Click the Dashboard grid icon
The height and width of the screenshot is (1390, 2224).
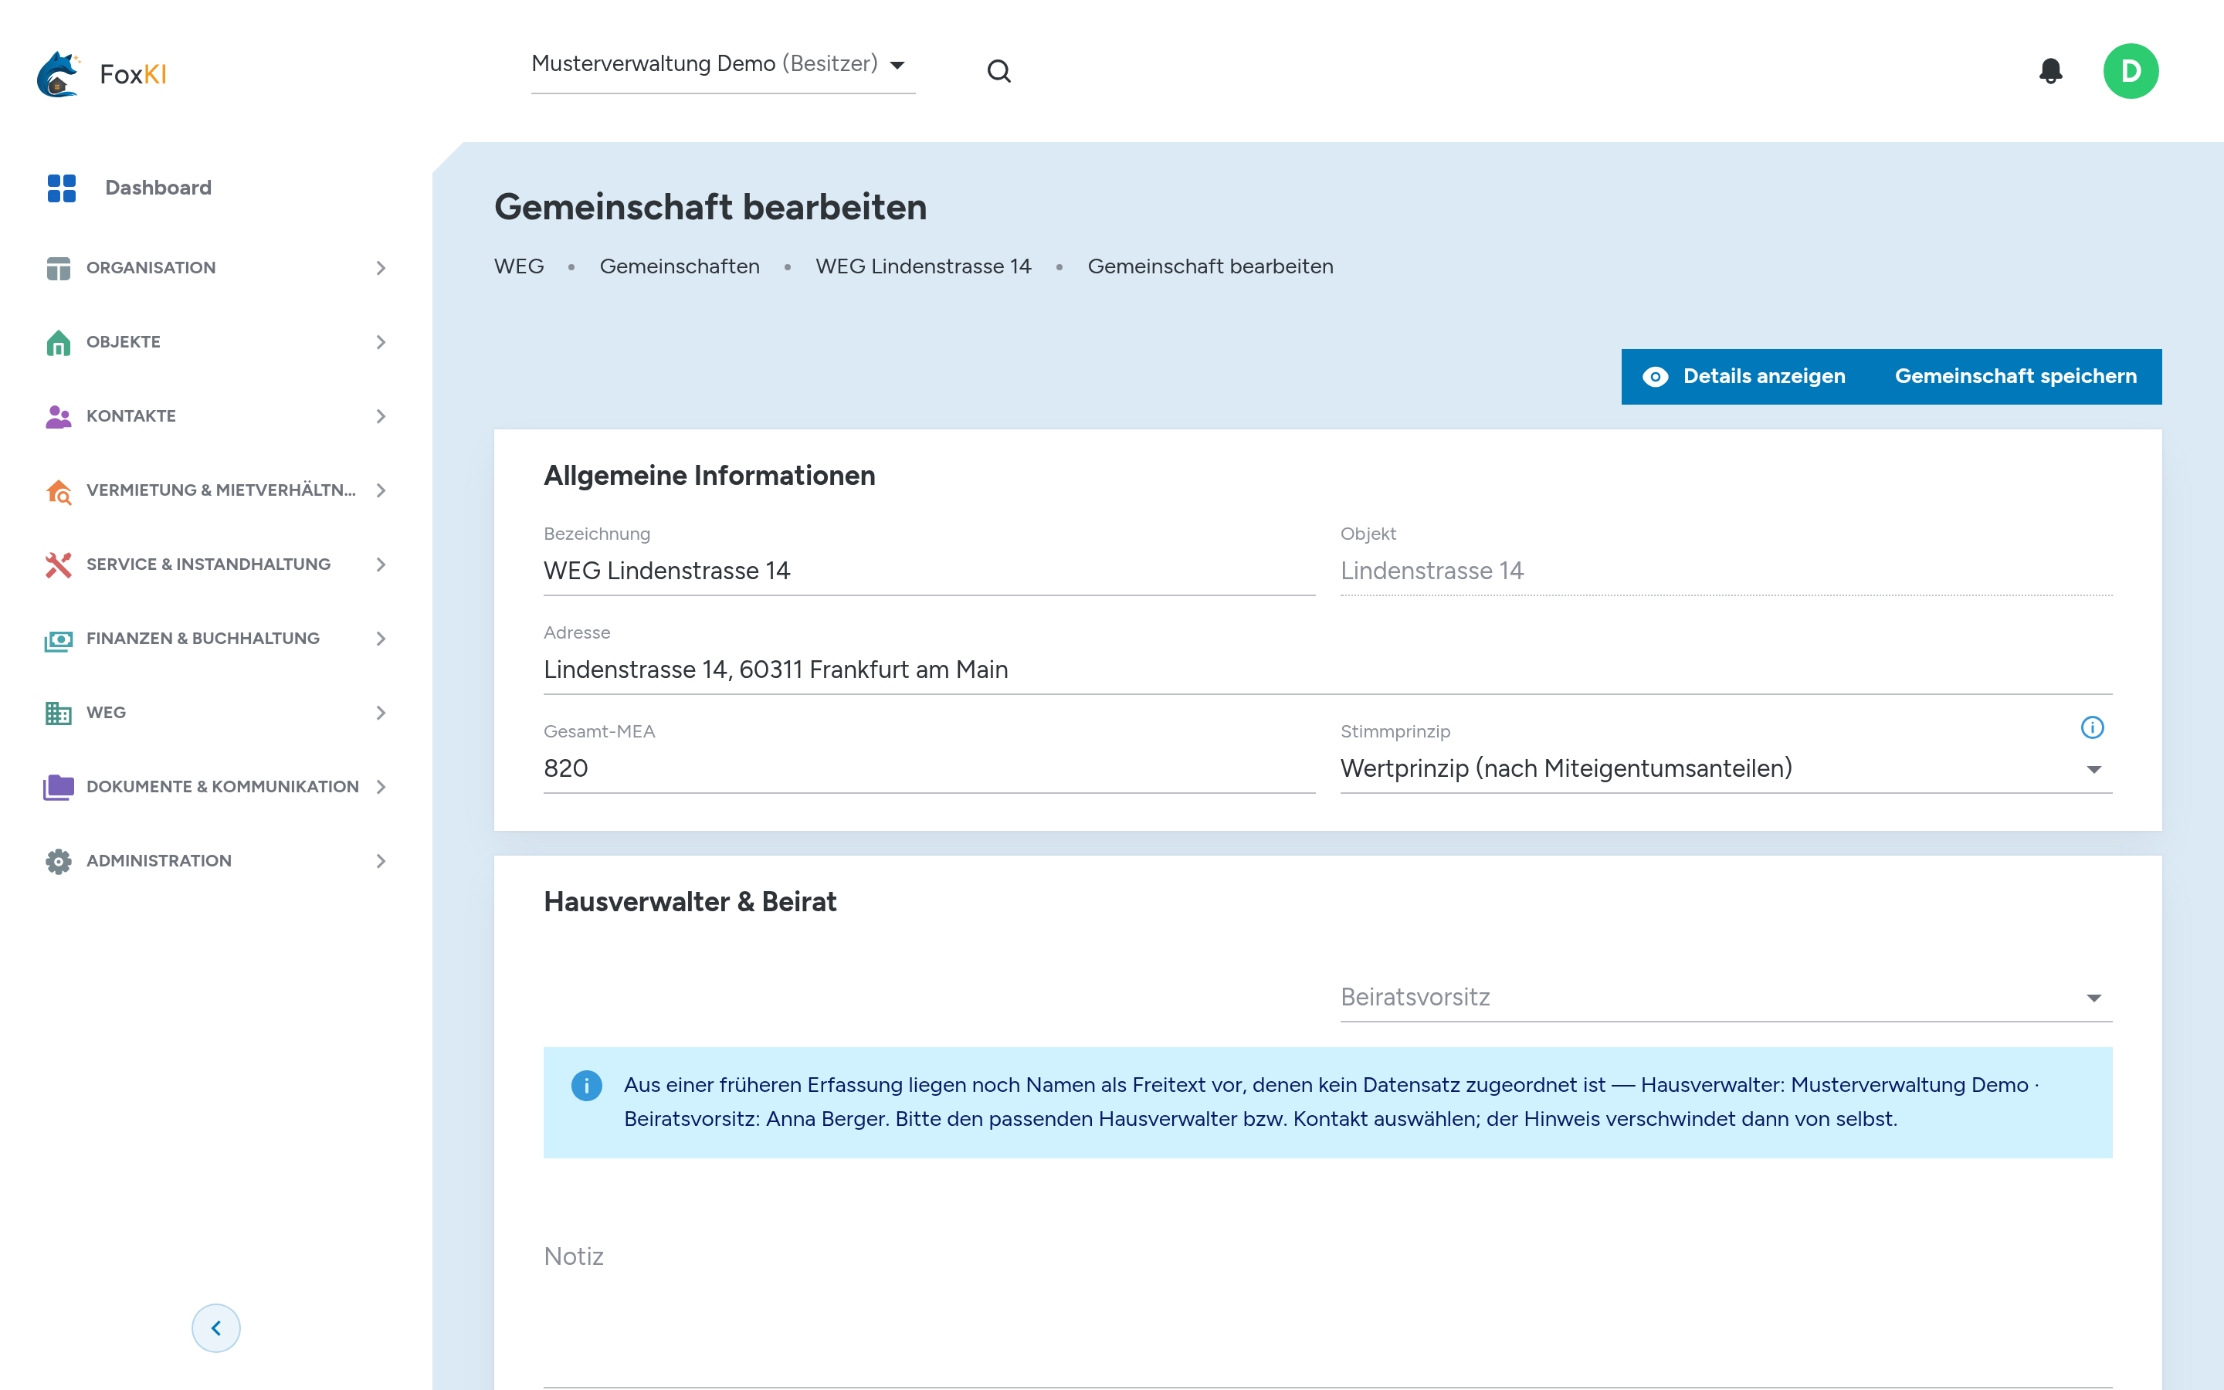(62, 188)
